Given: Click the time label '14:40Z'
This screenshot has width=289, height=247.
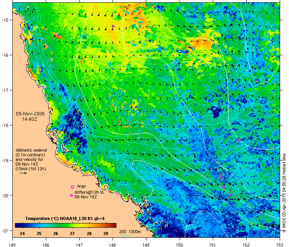Looking at the screenshot, I should (x=30, y=119).
